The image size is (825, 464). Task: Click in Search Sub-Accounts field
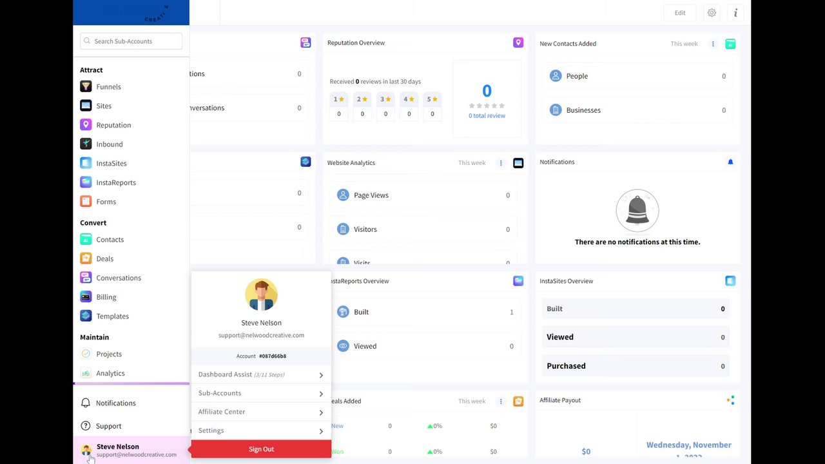(131, 41)
